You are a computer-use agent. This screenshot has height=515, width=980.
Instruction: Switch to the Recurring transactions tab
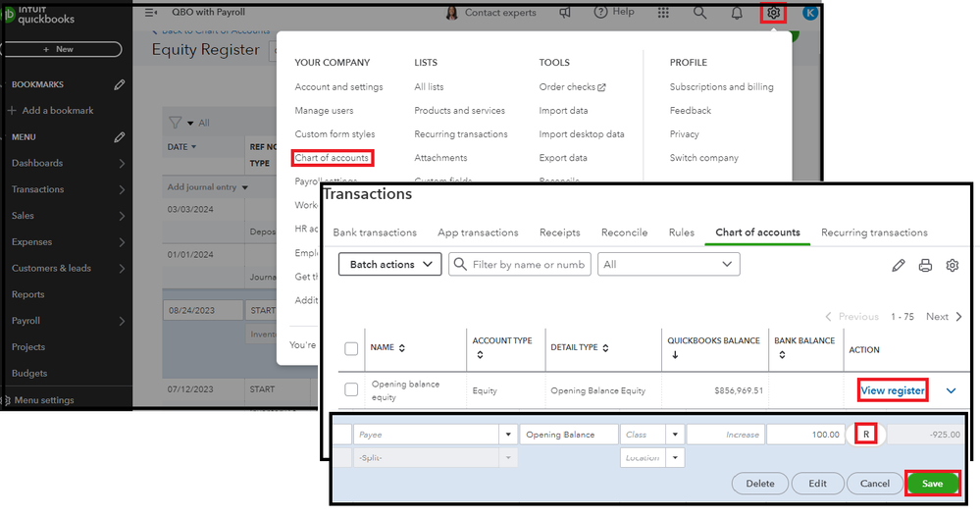(x=874, y=232)
